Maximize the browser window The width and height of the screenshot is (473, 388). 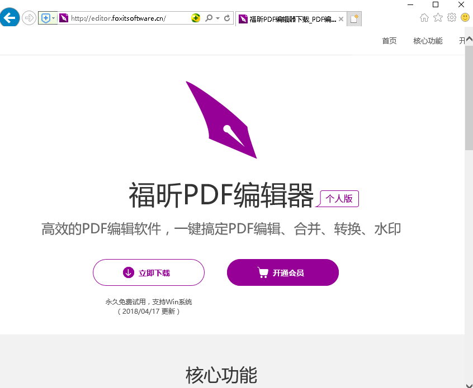point(436,4)
